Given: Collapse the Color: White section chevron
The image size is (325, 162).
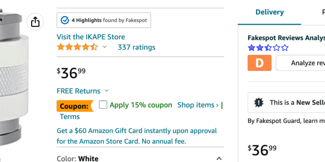Looking at the screenshot, I should (x=219, y=159).
